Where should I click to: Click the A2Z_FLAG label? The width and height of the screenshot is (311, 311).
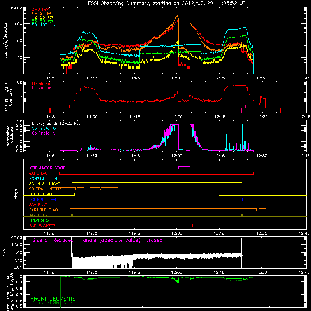(38, 215)
